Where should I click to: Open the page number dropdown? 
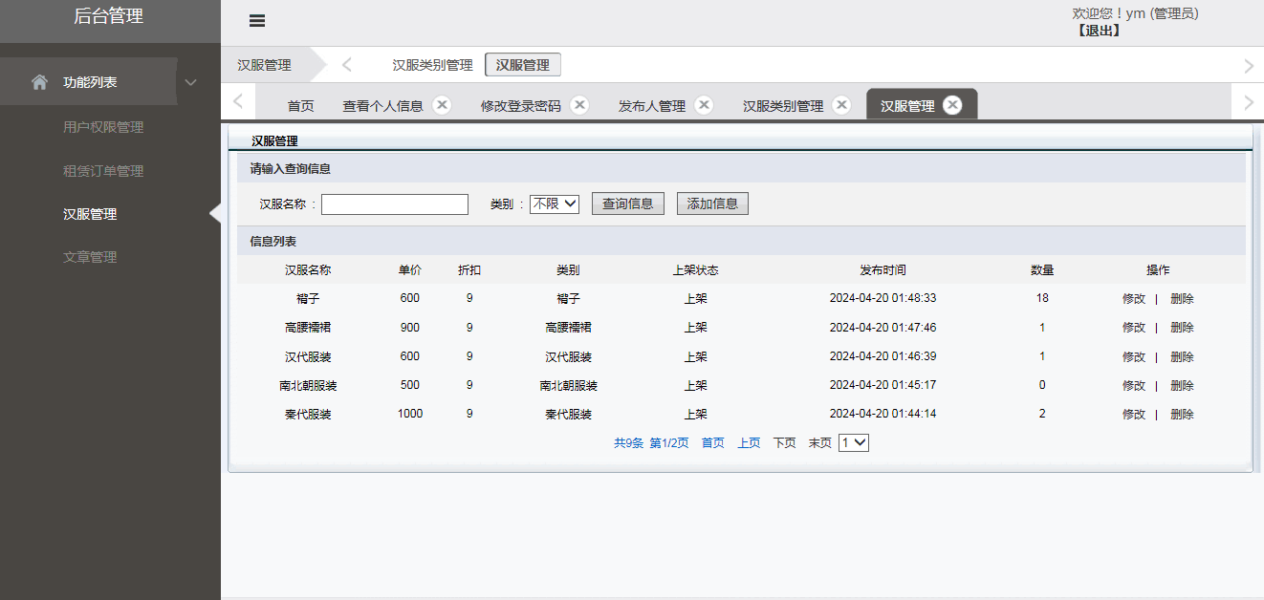click(x=853, y=442)
